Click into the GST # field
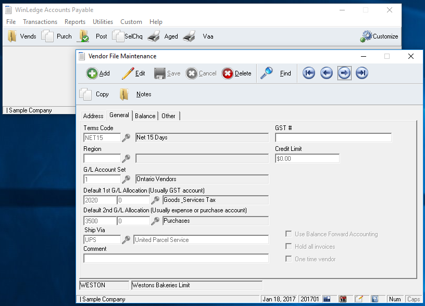425x306 pixels. pyautogui.click(x=333, y=138)
